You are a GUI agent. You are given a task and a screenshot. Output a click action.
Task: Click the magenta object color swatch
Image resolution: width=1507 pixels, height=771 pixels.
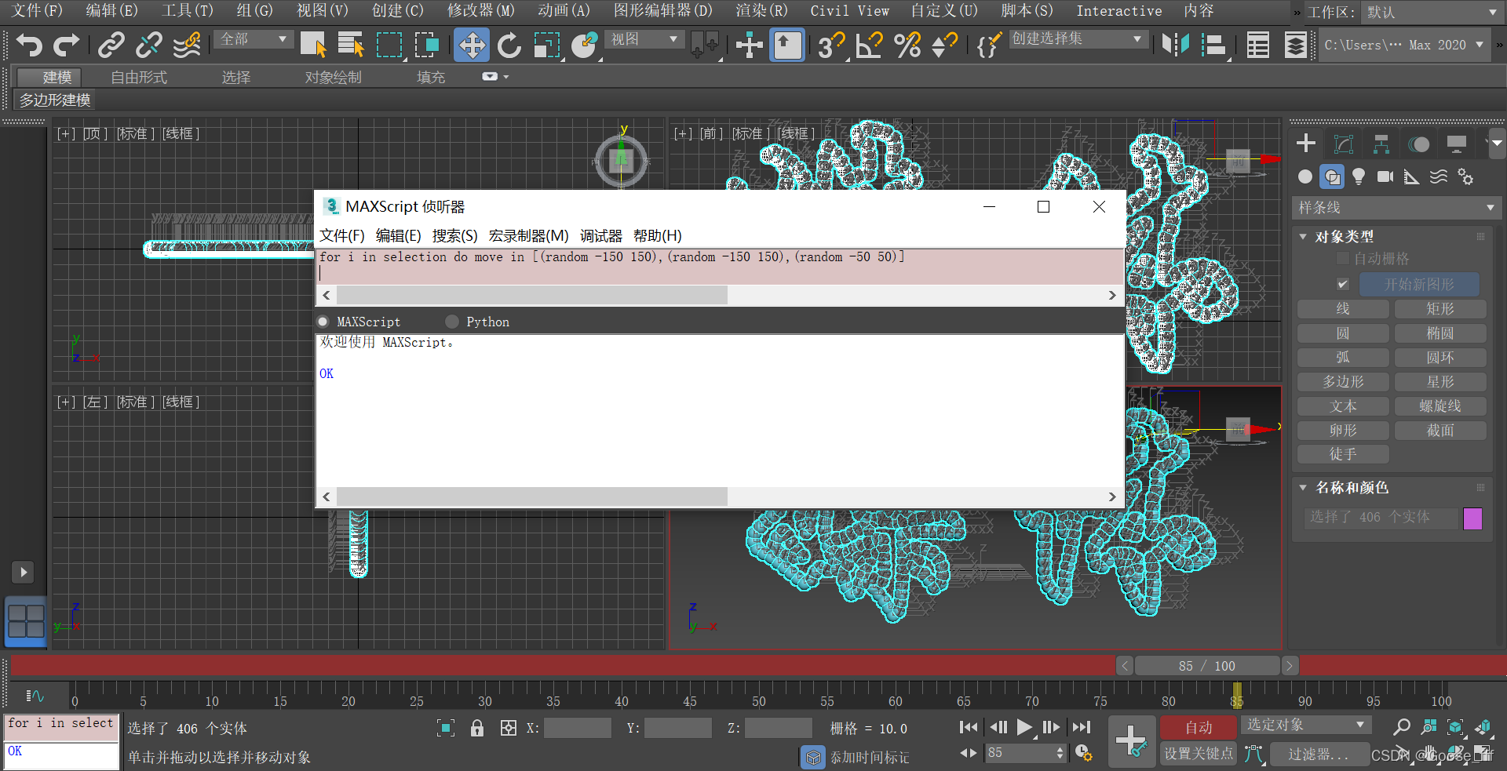[1472, 518]
